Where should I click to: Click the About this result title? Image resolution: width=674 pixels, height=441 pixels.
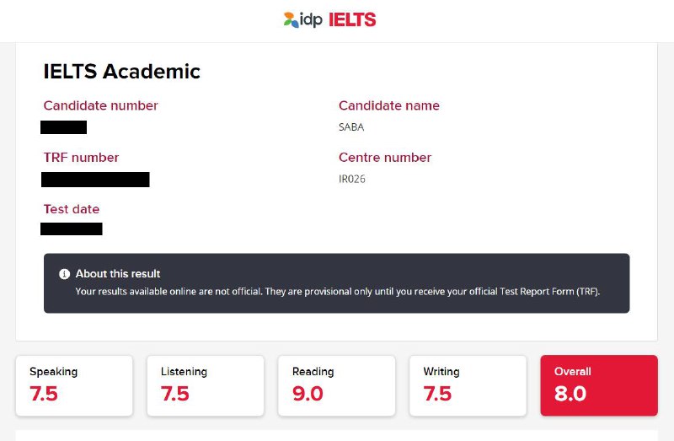click(x=118, y=274)
